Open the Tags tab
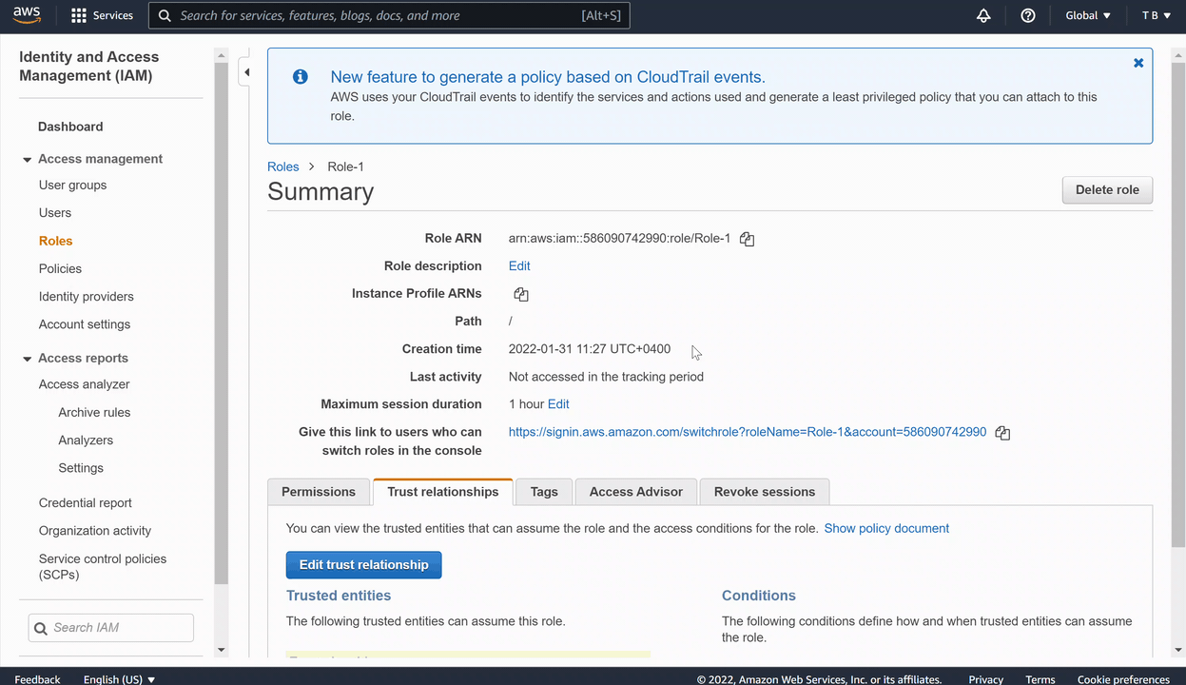Screen dimensions: 1186x685 (x=544, y=492)
